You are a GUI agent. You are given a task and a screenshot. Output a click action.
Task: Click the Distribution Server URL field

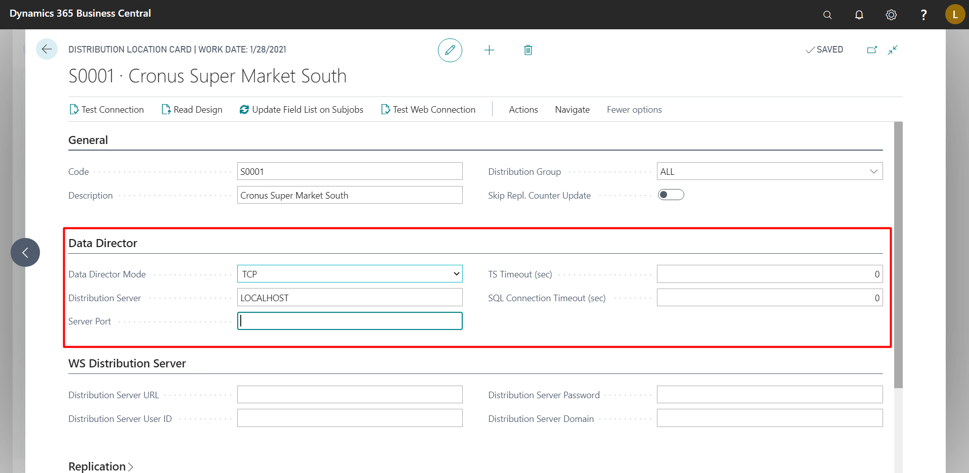click(x=350, y=395)
